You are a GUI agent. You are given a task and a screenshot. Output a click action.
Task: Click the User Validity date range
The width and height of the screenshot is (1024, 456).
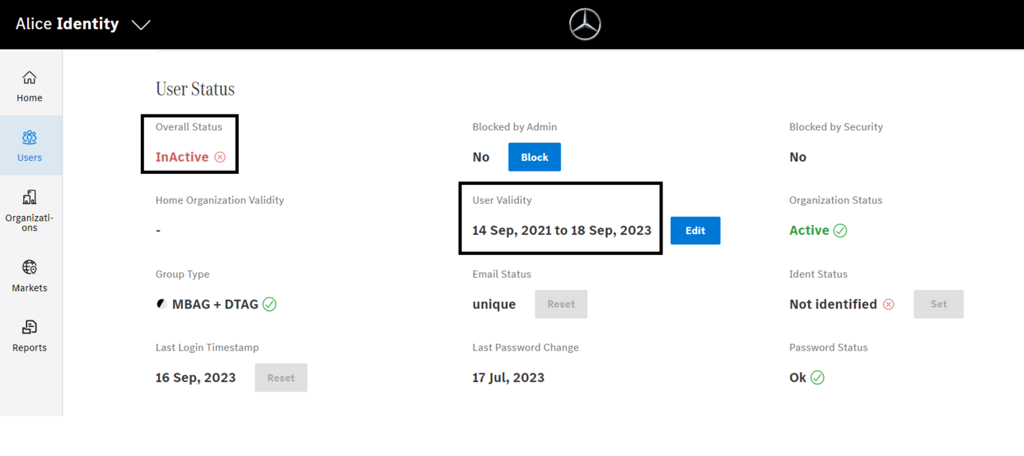tap(561, 231)
